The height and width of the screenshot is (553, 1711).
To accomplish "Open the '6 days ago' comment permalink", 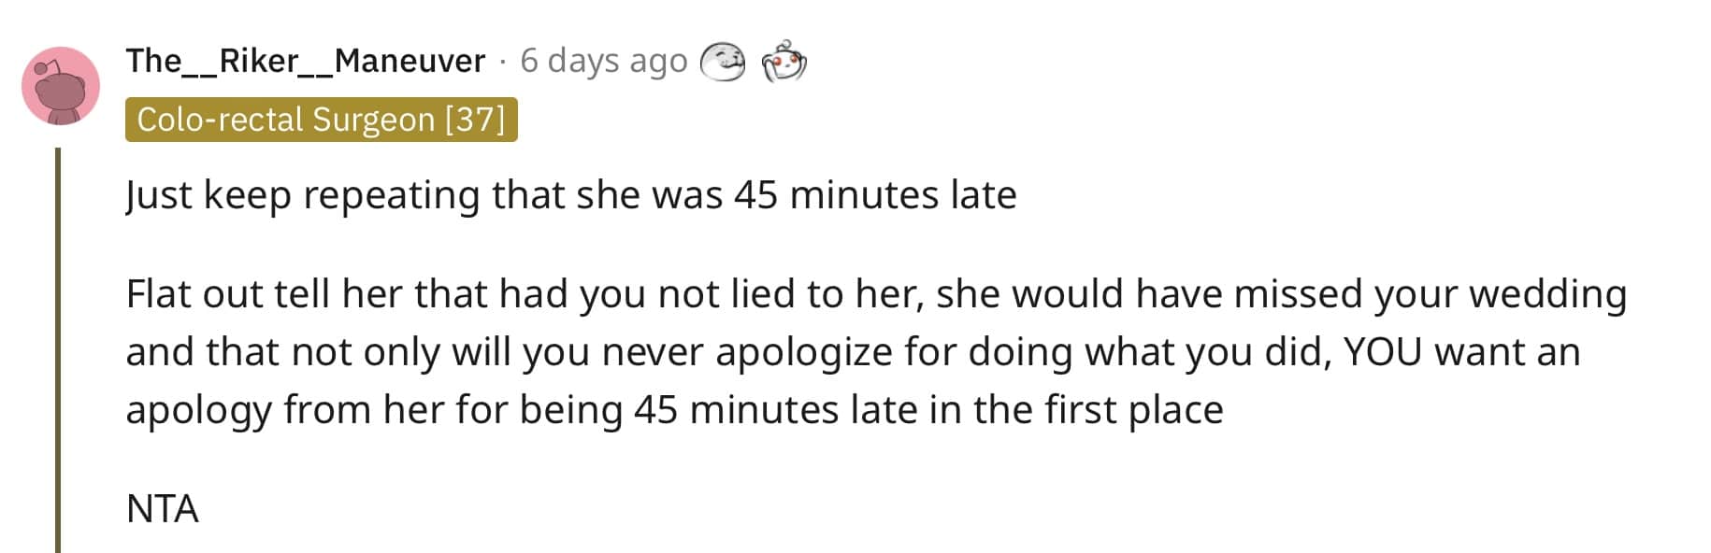I will pyautogui.click(x=604, y=61).
